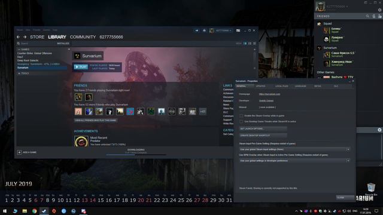Launch Chrome from the taskbar
Viewport: 383px width, 215px height.
(x=35, y=211)
